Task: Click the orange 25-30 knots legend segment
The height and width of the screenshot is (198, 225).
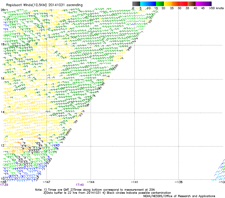Action: [176, 4]
